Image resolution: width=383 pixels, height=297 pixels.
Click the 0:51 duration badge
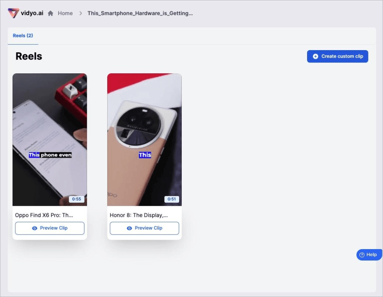[171, 199]
